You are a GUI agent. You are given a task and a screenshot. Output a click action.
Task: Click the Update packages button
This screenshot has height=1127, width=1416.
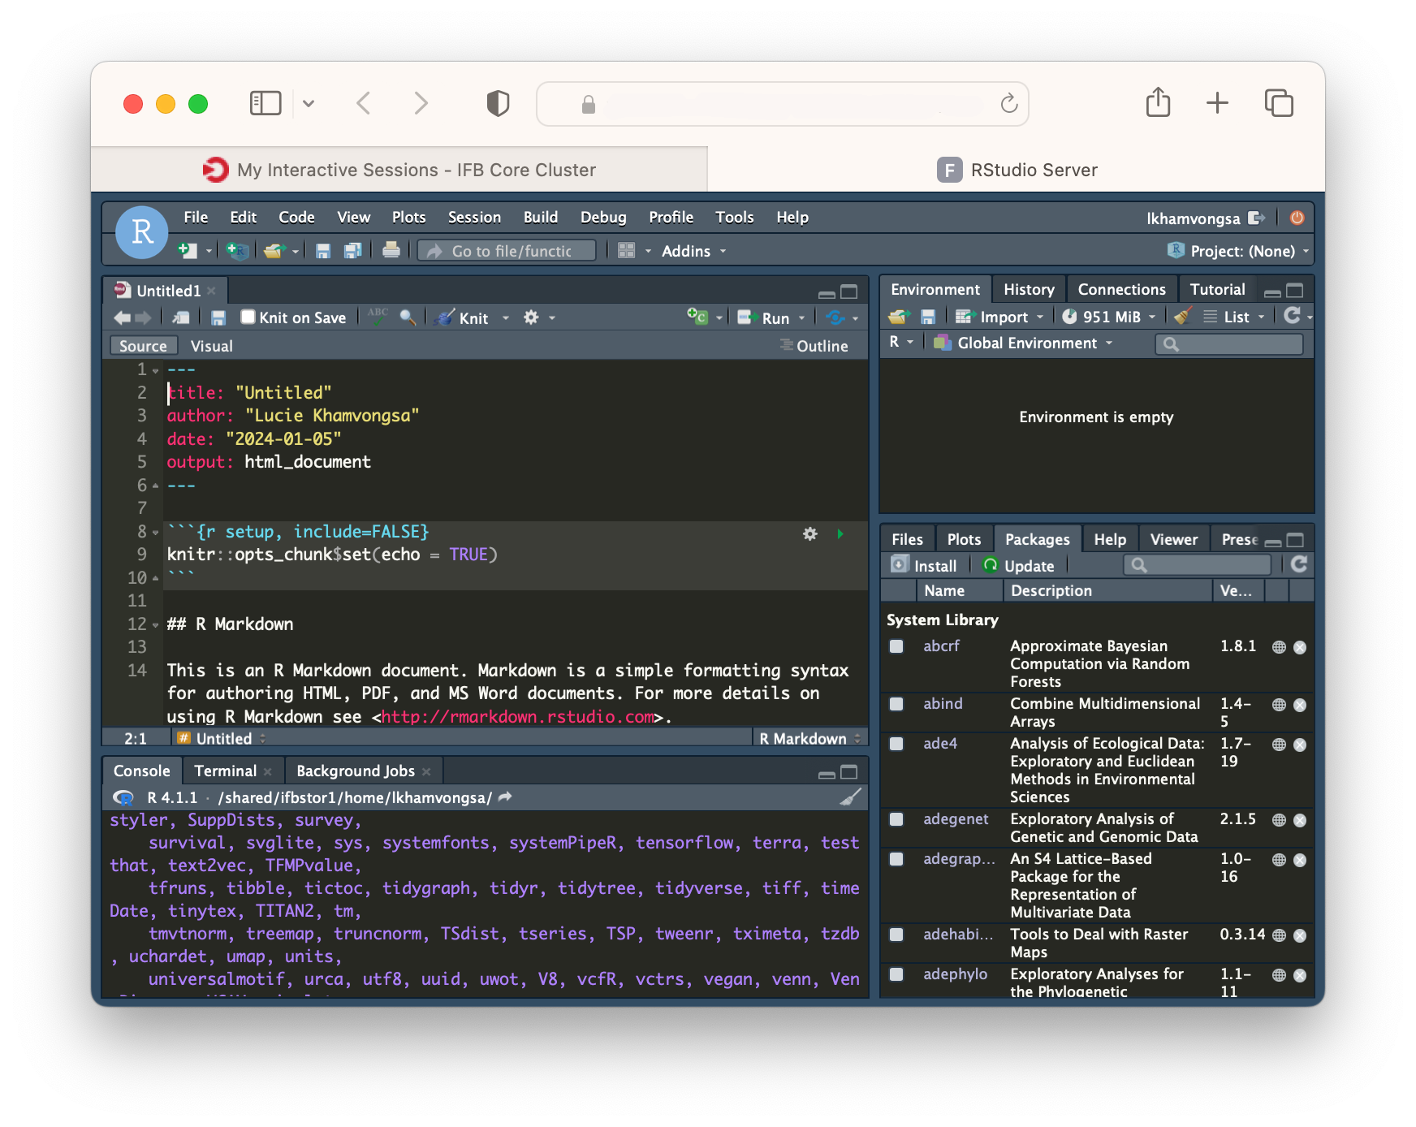point(1018,565)
